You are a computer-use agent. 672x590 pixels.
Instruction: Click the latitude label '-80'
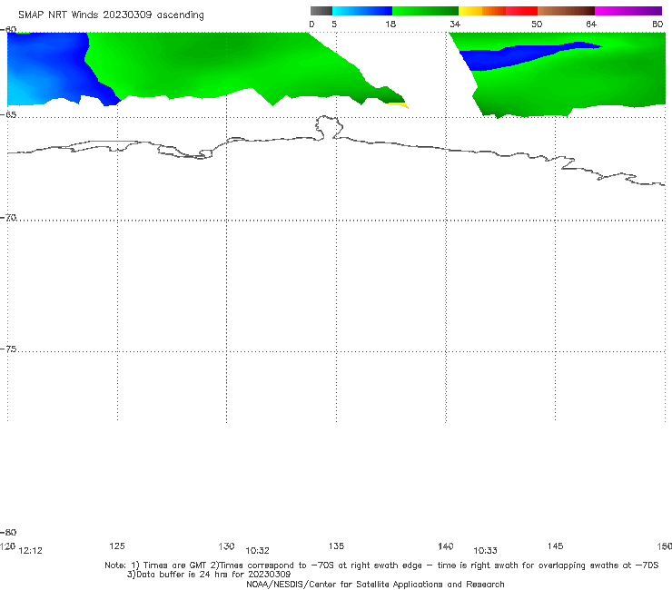pos(8,532)
